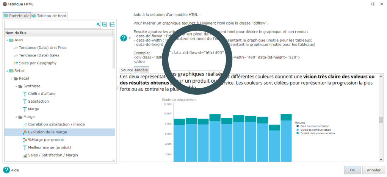
Task: Collapse the Synthèse folder
Action: [16, 86]
